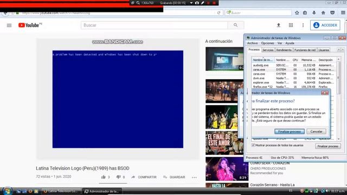Confirm with Finalizar proceso in dialog

tap(289, 131)
